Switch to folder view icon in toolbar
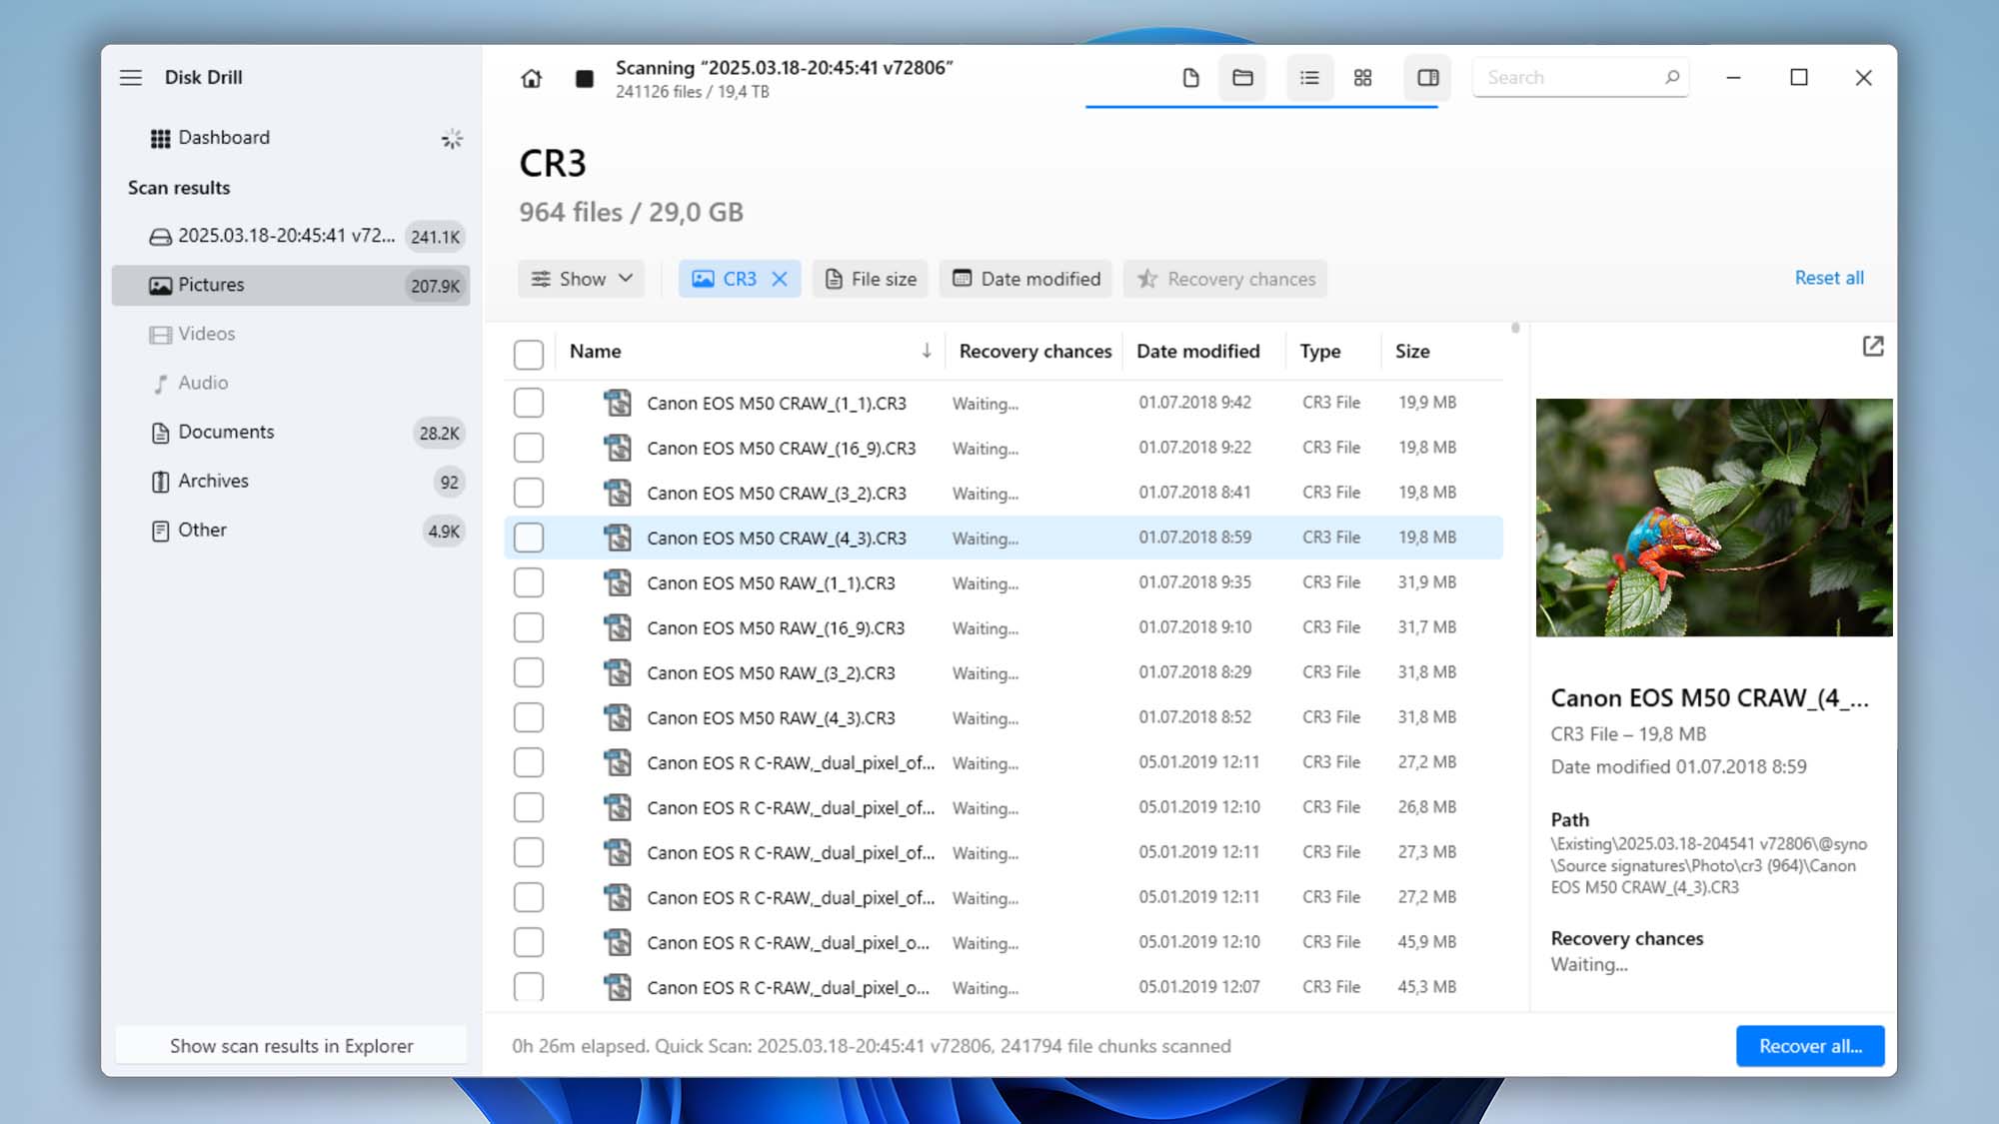The width and height of the screenshot is (1999, 1124). coord(1242,78)
